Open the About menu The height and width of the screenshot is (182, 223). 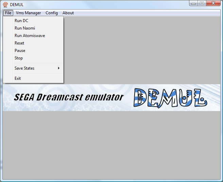(x=68, y=13)
